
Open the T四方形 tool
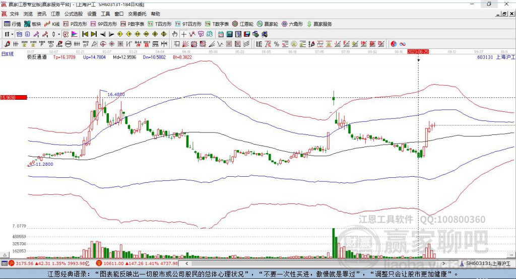(160, 24)
